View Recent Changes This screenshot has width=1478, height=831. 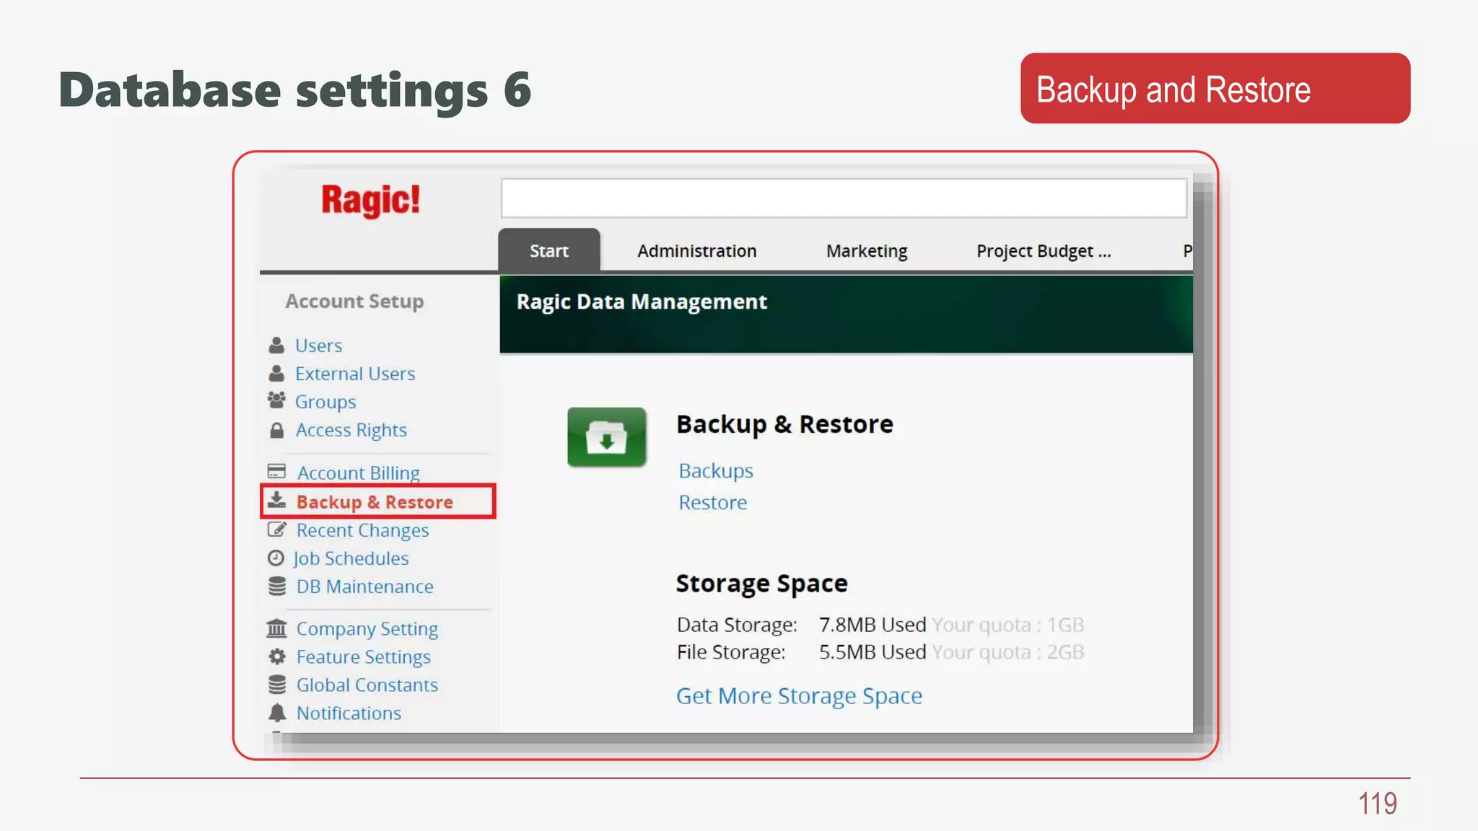(362, 530)
